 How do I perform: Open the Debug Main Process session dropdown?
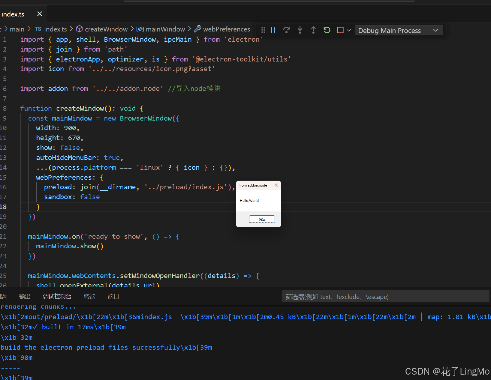(x=399, y=30)
